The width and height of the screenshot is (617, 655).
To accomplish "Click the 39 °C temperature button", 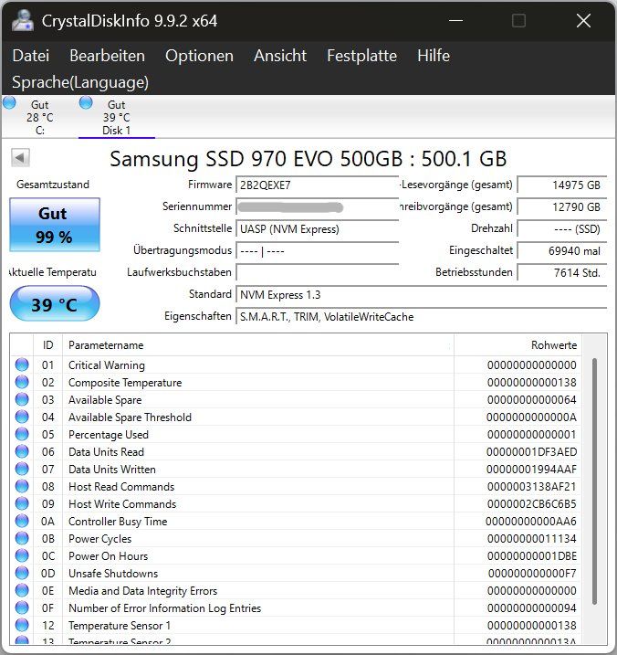I will [x=55, y=303].
